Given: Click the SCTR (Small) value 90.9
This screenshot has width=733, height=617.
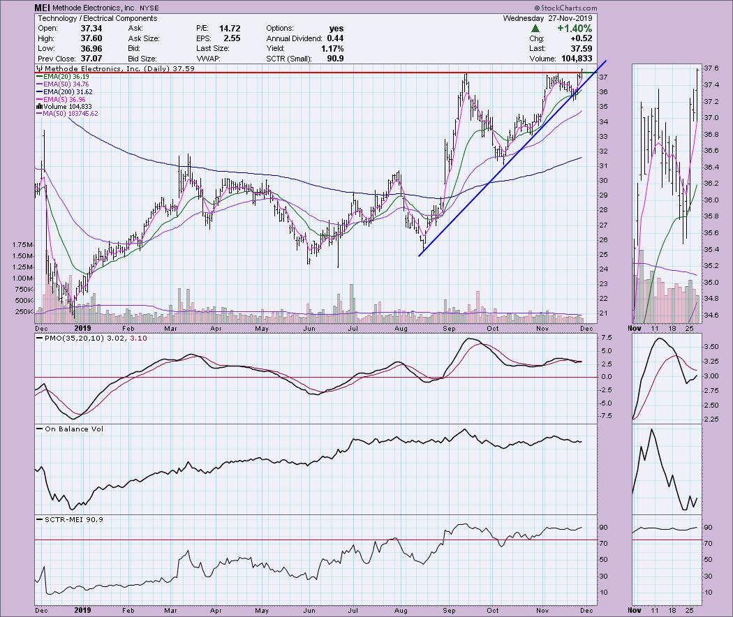Looking at the screenshot, I should [x=335, y=59].
